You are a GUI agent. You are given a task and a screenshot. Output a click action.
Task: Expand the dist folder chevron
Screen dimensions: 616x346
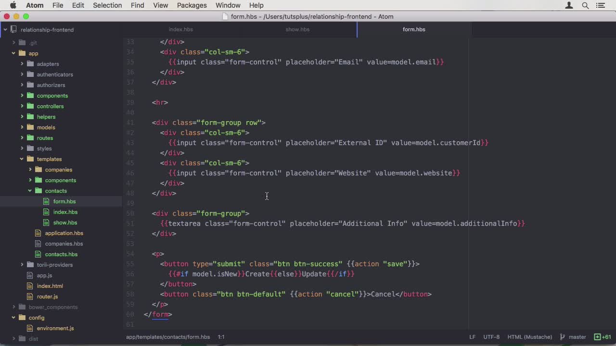[14, 339]
